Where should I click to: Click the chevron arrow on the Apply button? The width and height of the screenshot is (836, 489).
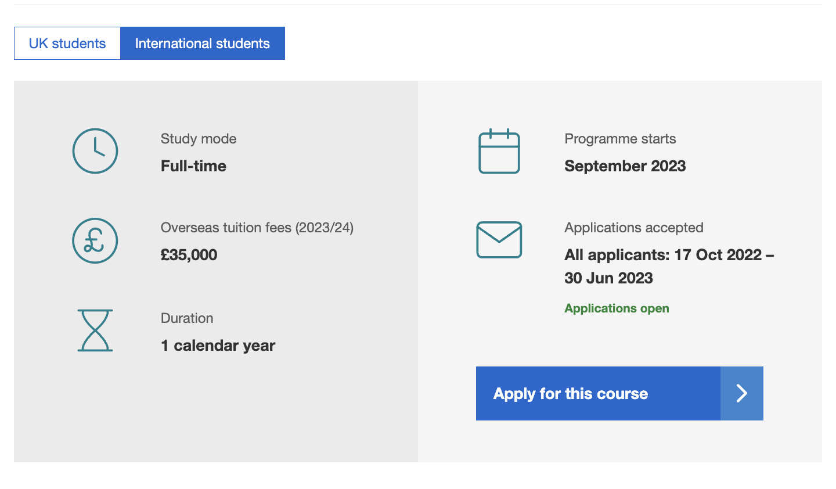(x=741, y=393)
